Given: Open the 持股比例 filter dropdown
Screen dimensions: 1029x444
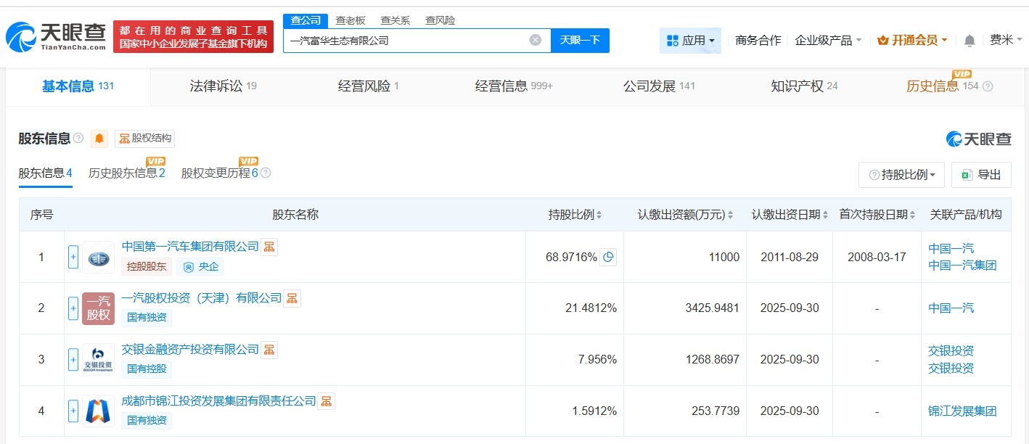Looking at the screenshot, I should [901, 174].
